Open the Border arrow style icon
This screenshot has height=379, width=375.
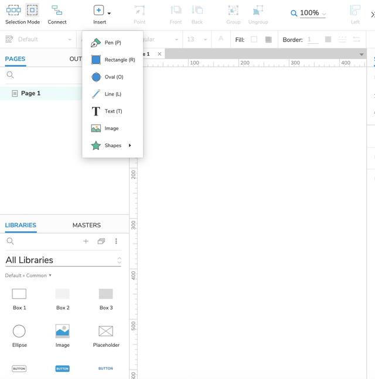point(356,39)
